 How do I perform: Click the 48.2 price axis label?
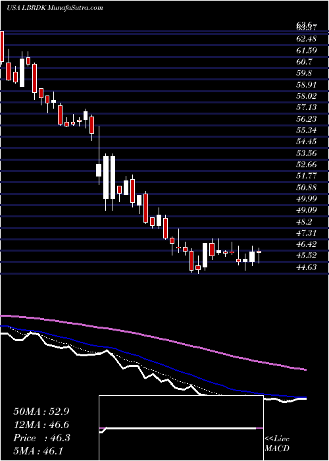304,221
